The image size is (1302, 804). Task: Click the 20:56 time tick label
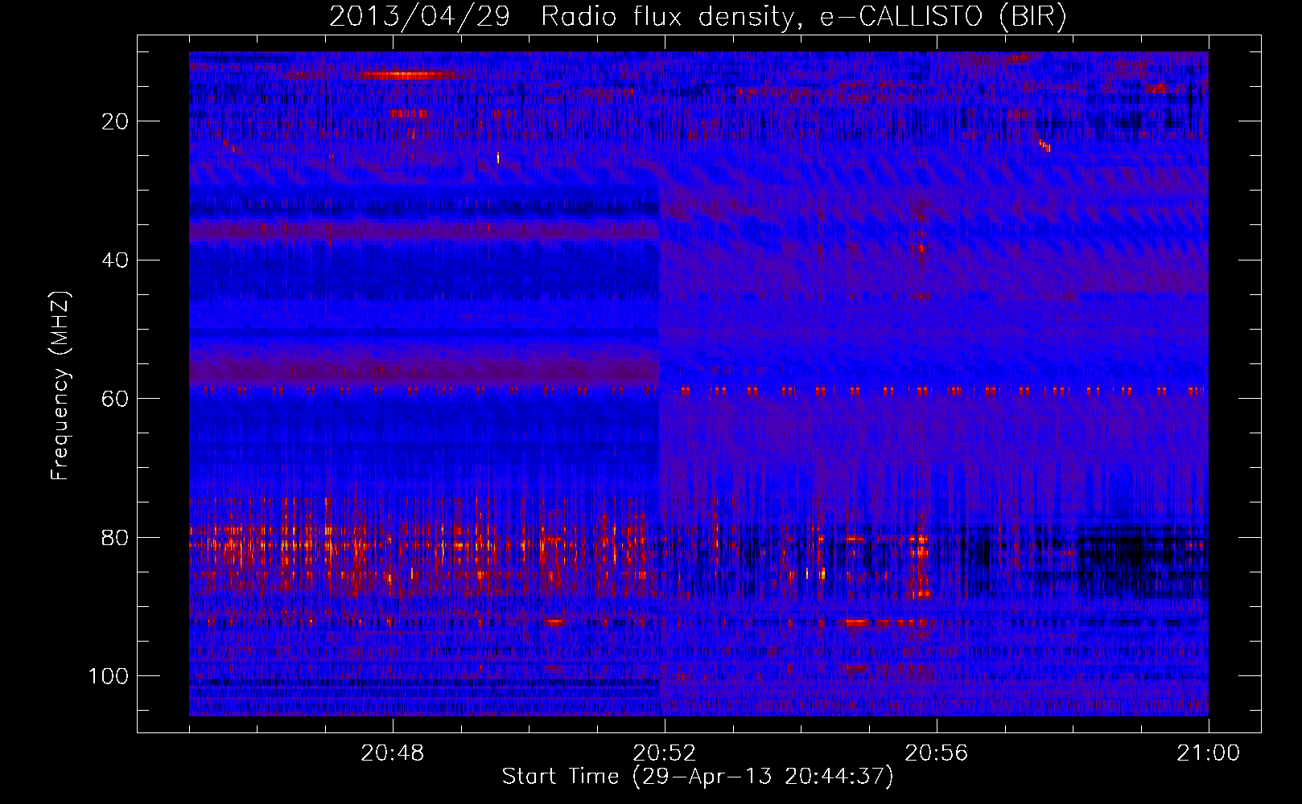[937, 753]
